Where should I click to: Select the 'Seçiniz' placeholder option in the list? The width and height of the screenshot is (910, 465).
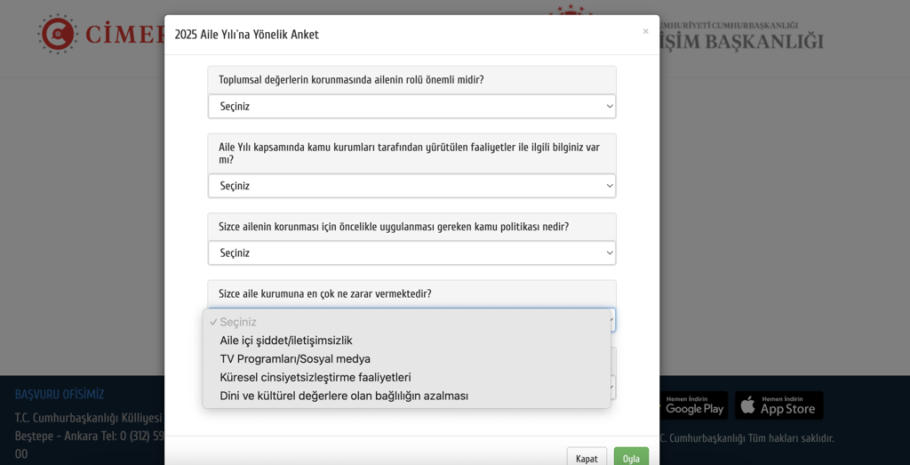click(238, 322)
